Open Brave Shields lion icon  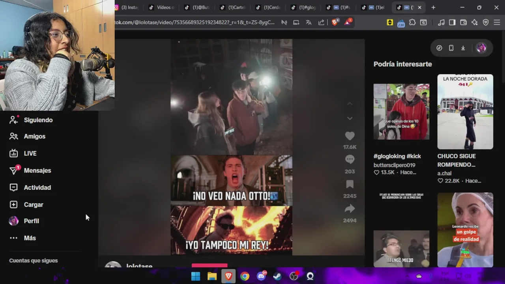coord(335,22)
